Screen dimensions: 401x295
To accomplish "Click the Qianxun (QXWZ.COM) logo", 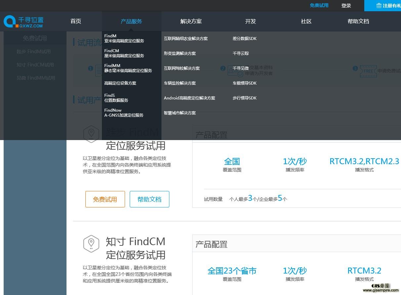I will (23, 21).
